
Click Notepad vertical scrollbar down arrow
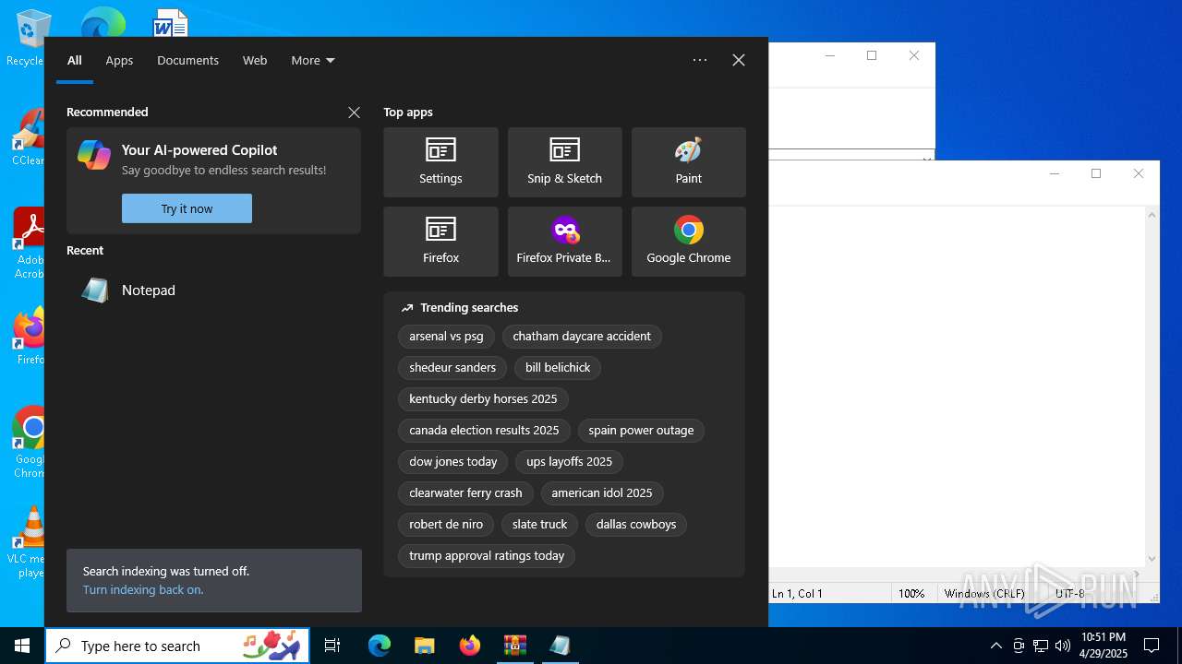(1152, 559)
